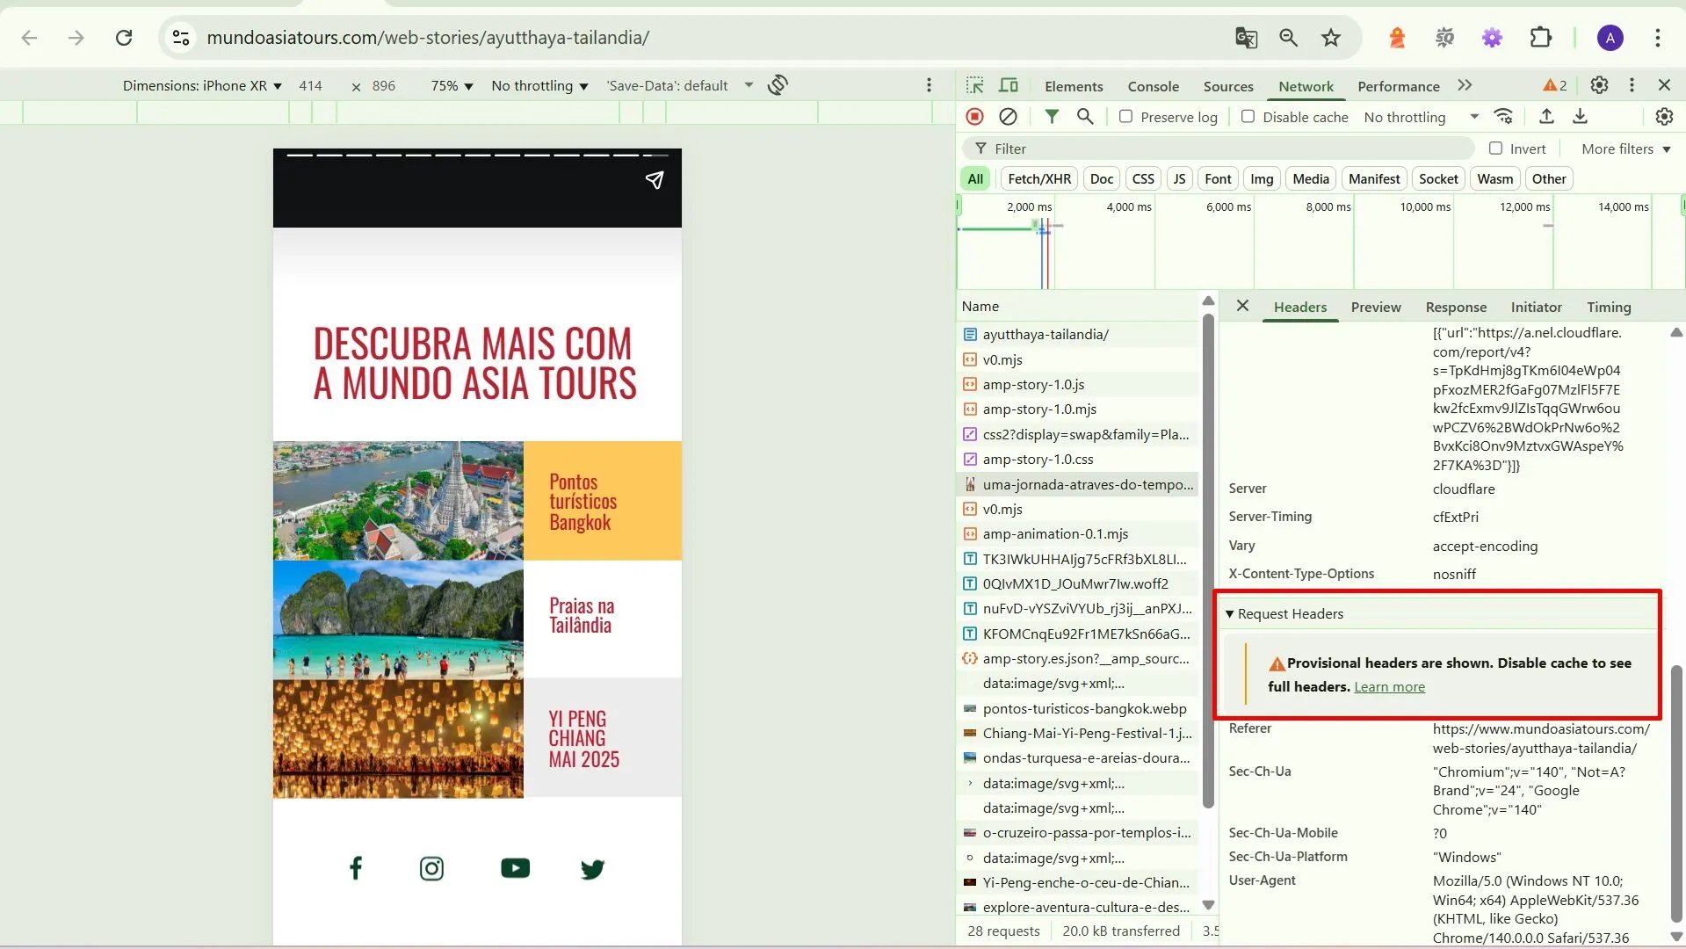Rotate the device orientation

pyautogui.click(x=777, y=84)
